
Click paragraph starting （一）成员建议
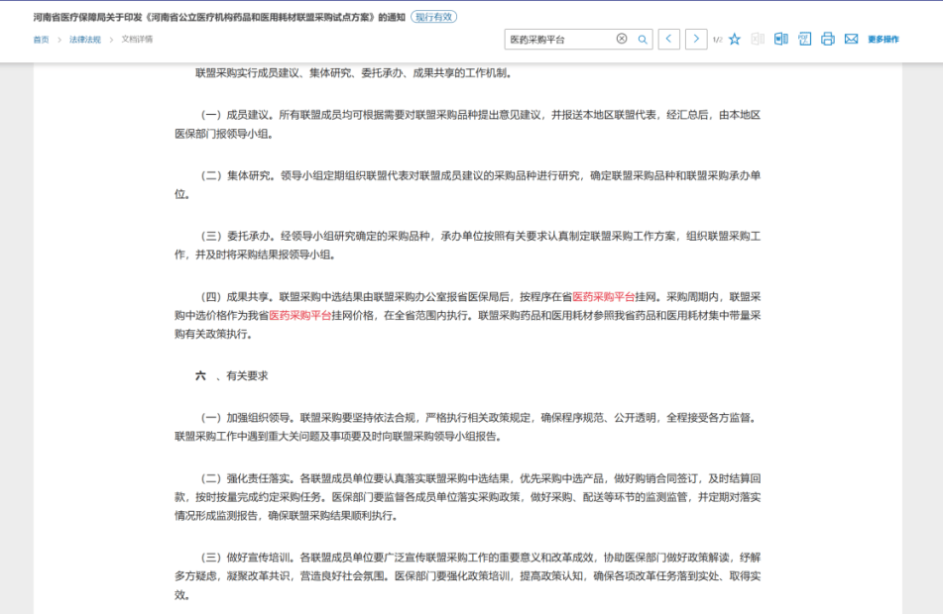click(468, 125)
